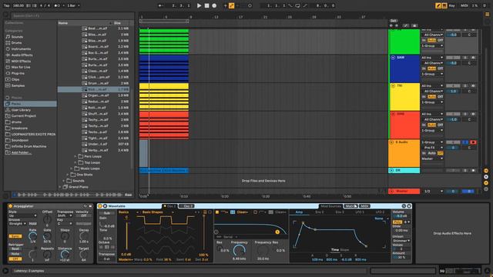This screenshot has height=277, width=493.
Task: Click the Add Folder link
Action: (x=21, y=152)
